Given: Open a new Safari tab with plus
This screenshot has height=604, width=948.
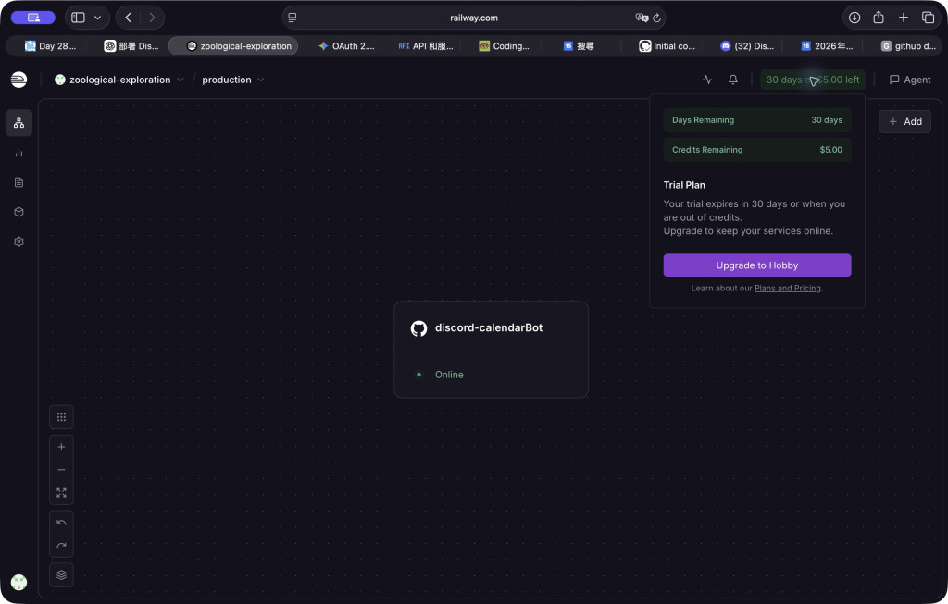Looking at the screenshot, I should tap(904, 18).
